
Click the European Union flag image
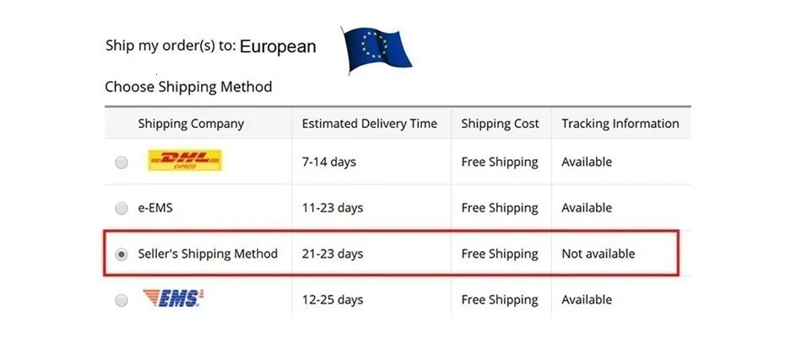click(377, 50)
